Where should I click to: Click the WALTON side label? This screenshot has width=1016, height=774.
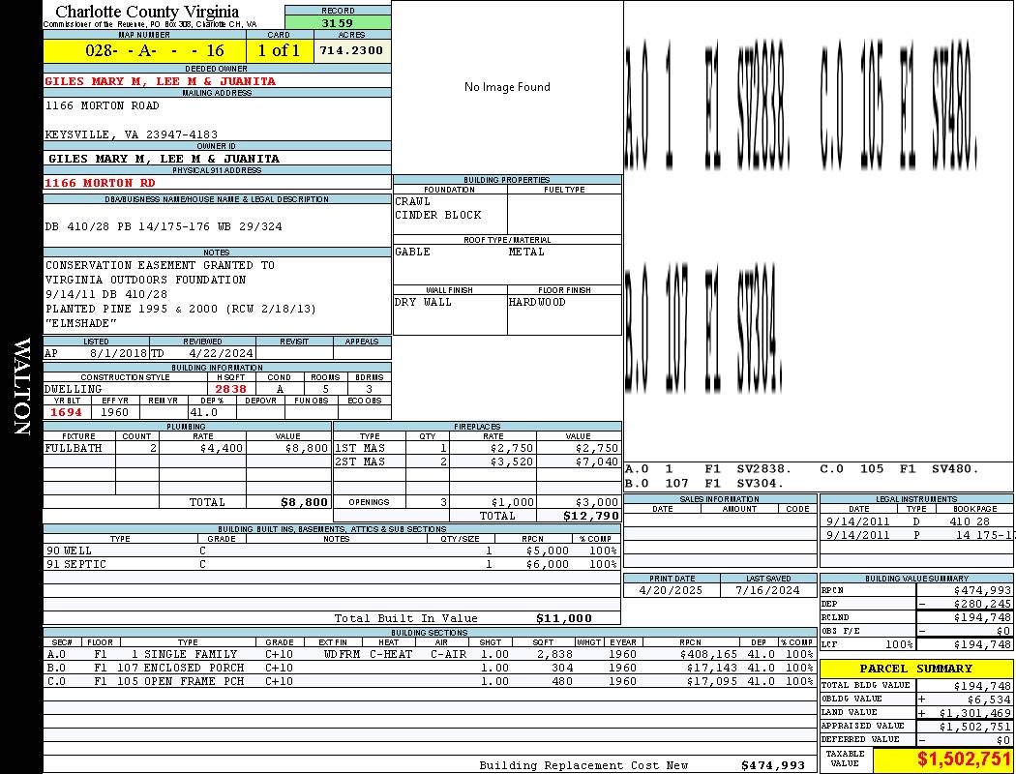tap(22, 387)
